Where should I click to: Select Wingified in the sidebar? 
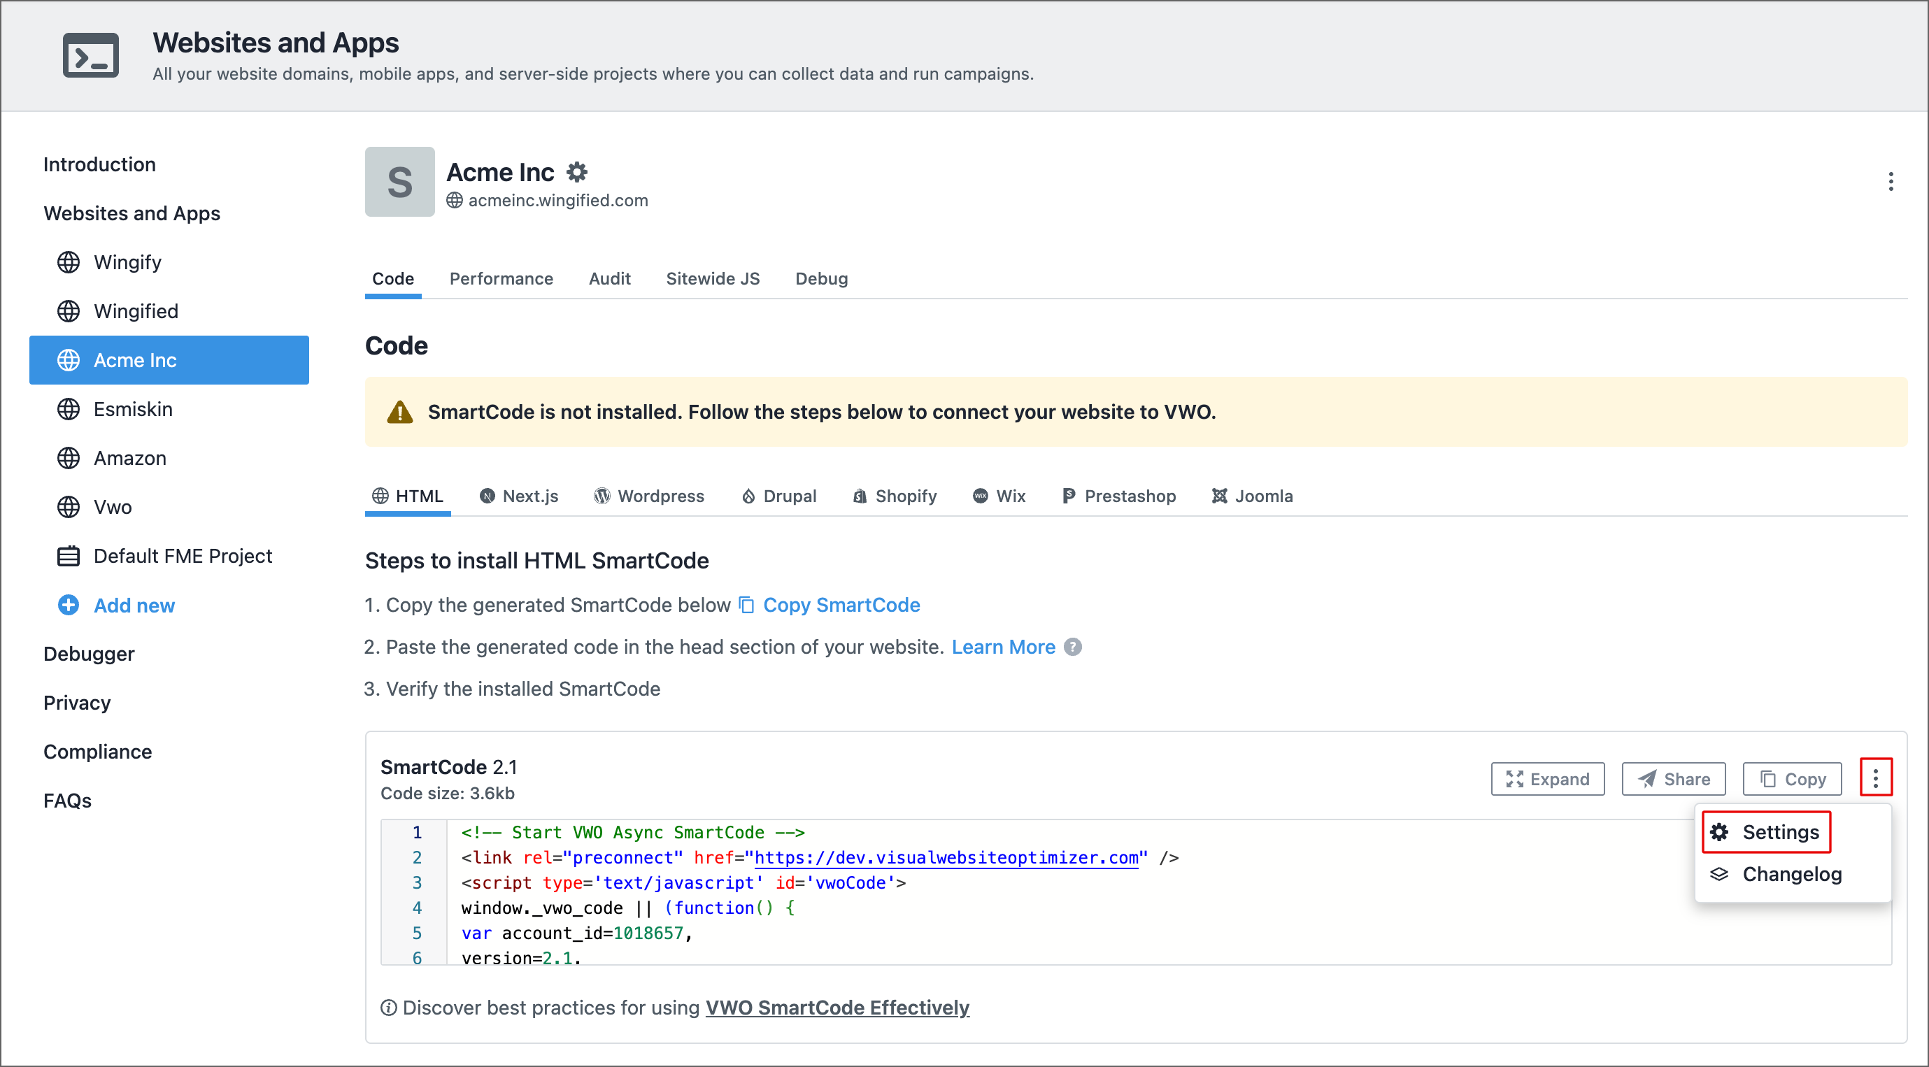(169, 311)
